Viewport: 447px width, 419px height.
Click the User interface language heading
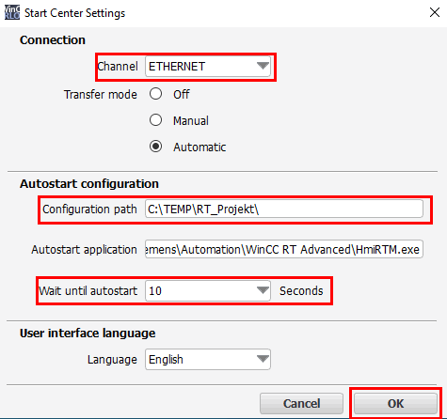88,334
